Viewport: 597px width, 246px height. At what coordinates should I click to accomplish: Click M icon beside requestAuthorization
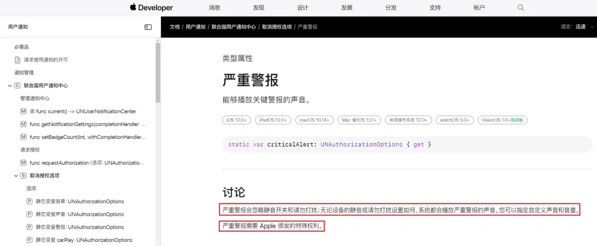(23, 163)
